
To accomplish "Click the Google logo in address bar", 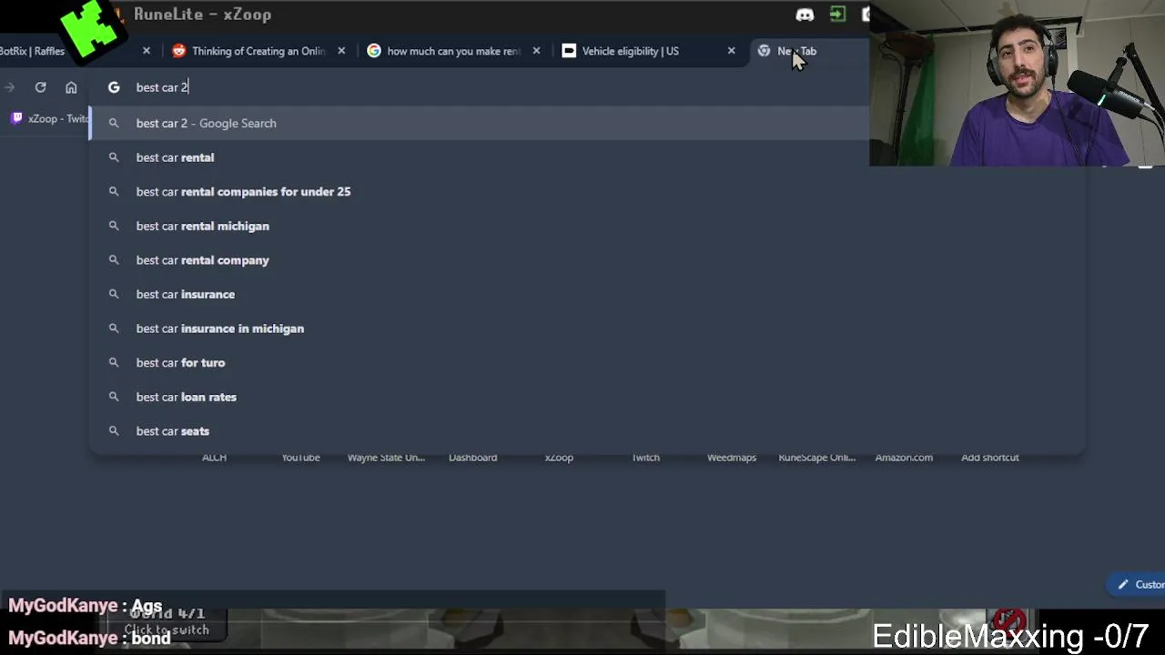I will pyautogui.click(x=114, y=87).
